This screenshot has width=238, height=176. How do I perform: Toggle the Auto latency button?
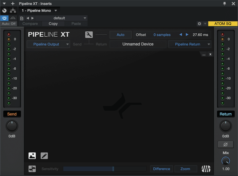click(120, 35)
